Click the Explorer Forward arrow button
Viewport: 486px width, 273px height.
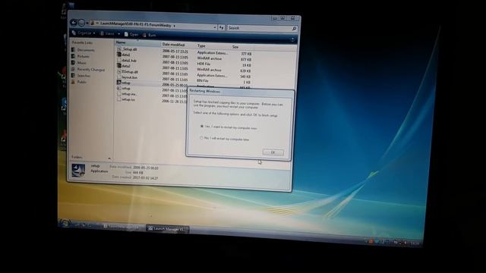[x=81, y=23]
